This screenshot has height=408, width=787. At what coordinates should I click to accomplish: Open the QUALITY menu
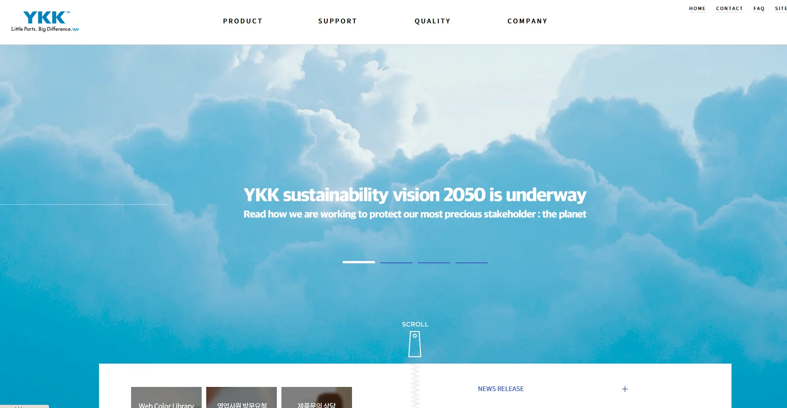click(432, 21)
